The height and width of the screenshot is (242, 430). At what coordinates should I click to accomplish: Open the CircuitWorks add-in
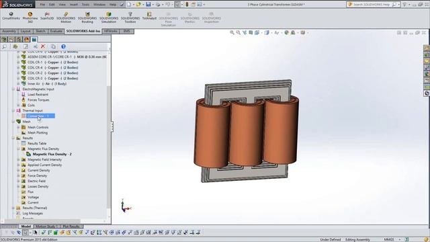(x=11, y=16)
